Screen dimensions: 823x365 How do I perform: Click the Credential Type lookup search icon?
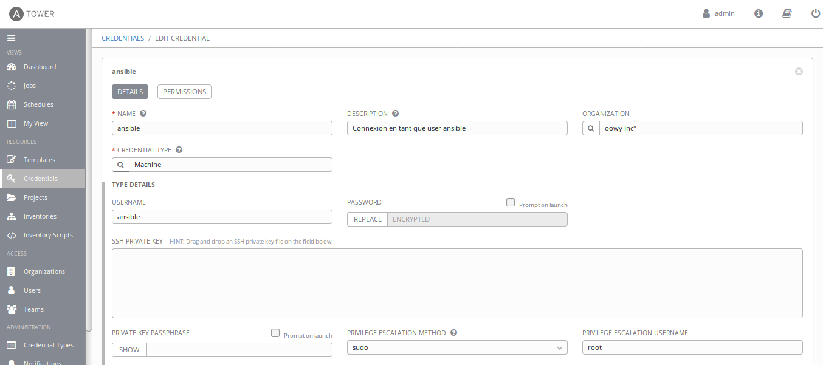point(120,165)
